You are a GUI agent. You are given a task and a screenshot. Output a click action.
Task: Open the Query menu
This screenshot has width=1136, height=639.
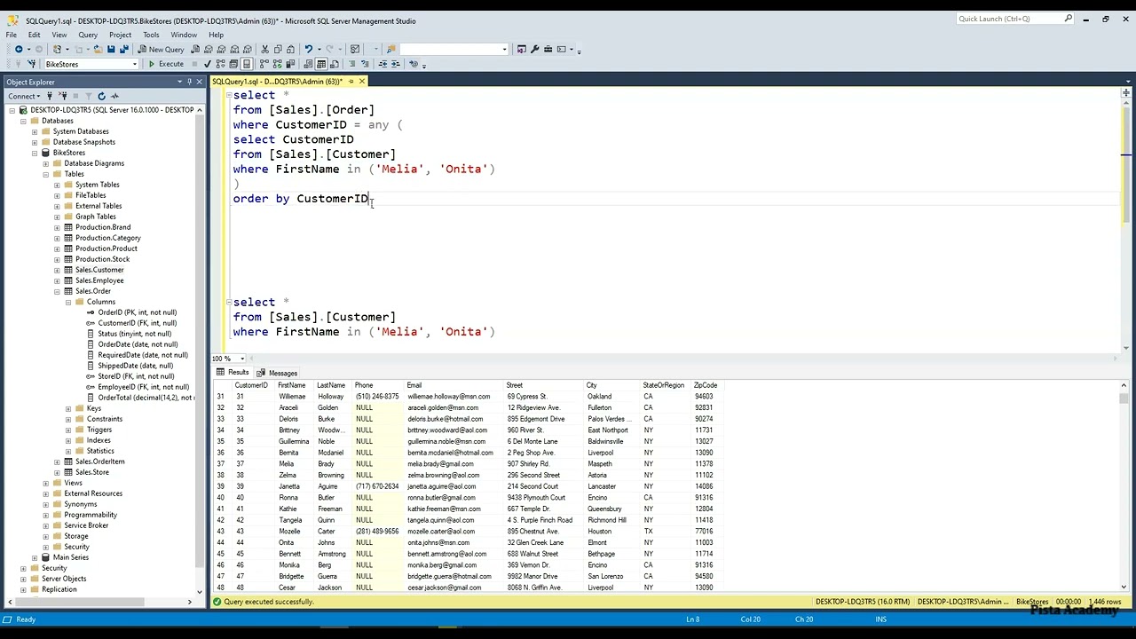point(88,35)
